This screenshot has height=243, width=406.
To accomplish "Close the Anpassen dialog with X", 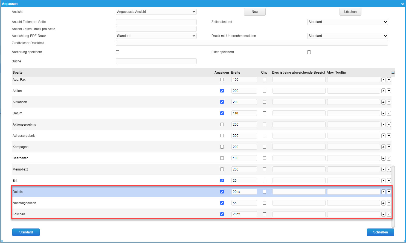I will [x=402, y=4].
